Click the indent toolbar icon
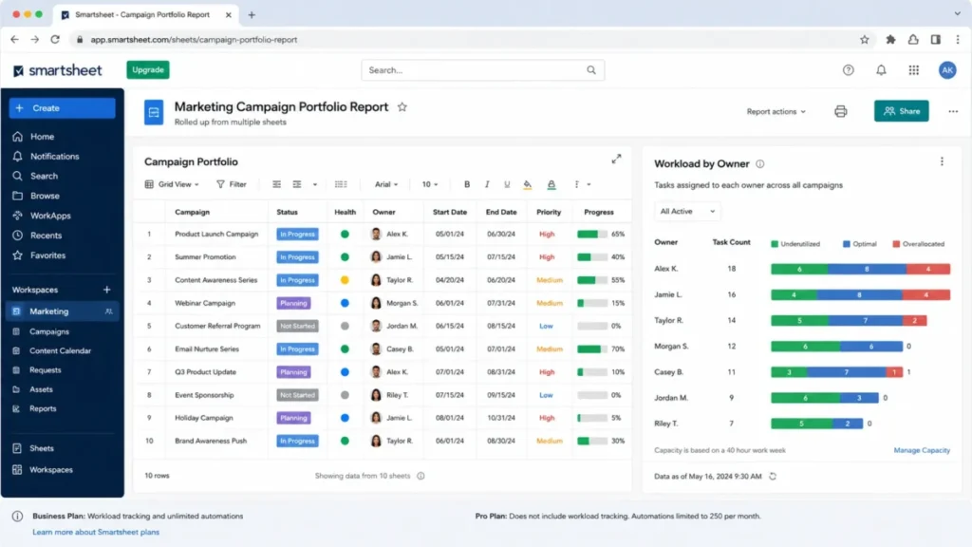This screenshot has height=547, width=972. point(297,184)
